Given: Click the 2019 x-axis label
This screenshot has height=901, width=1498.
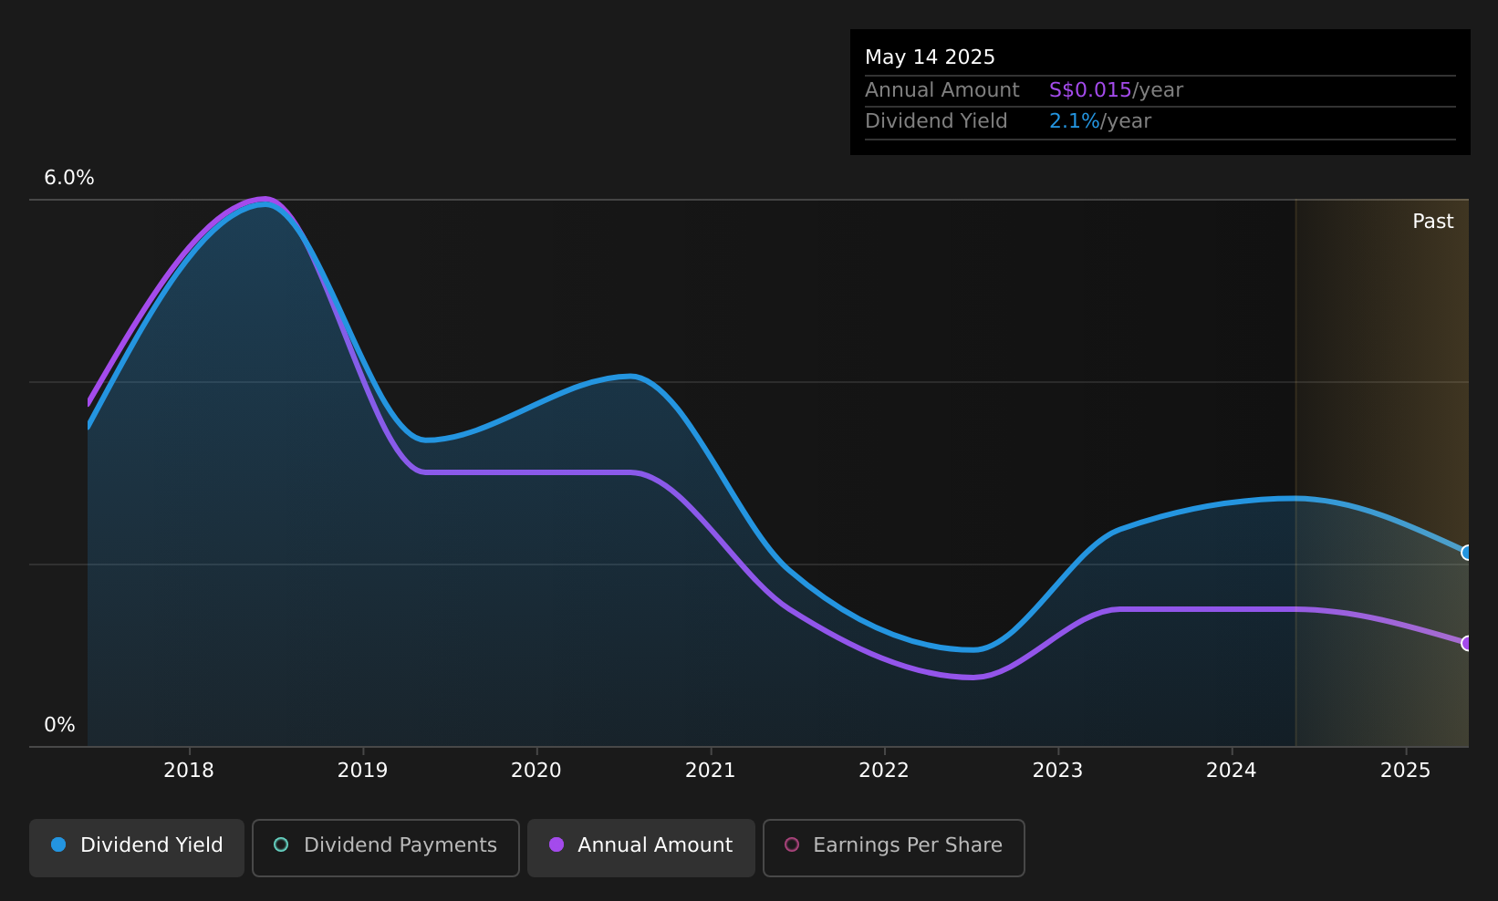Looking at the screenshot, I should click(x=363, y=771).
